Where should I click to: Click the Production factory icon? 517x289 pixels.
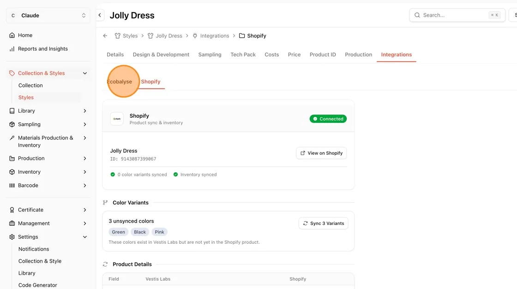point(12,158)
